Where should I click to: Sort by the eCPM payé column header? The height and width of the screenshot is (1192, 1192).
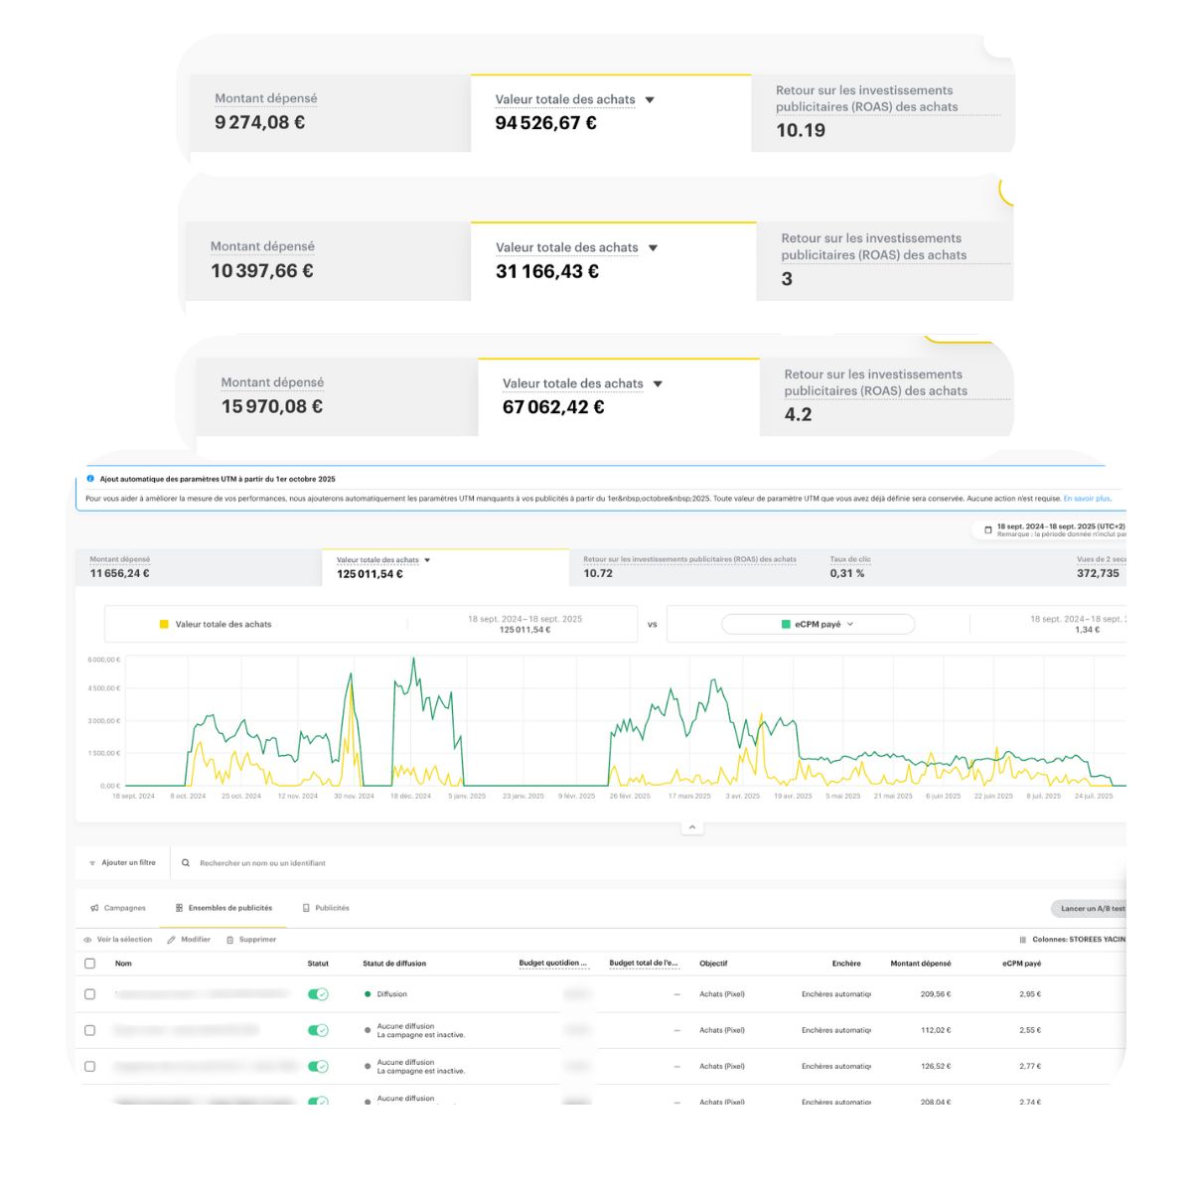(x=1022, y=964)
